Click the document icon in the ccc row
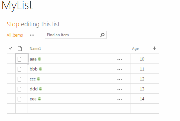The height and width of the screenshot is (121, 180). point(20,79)
